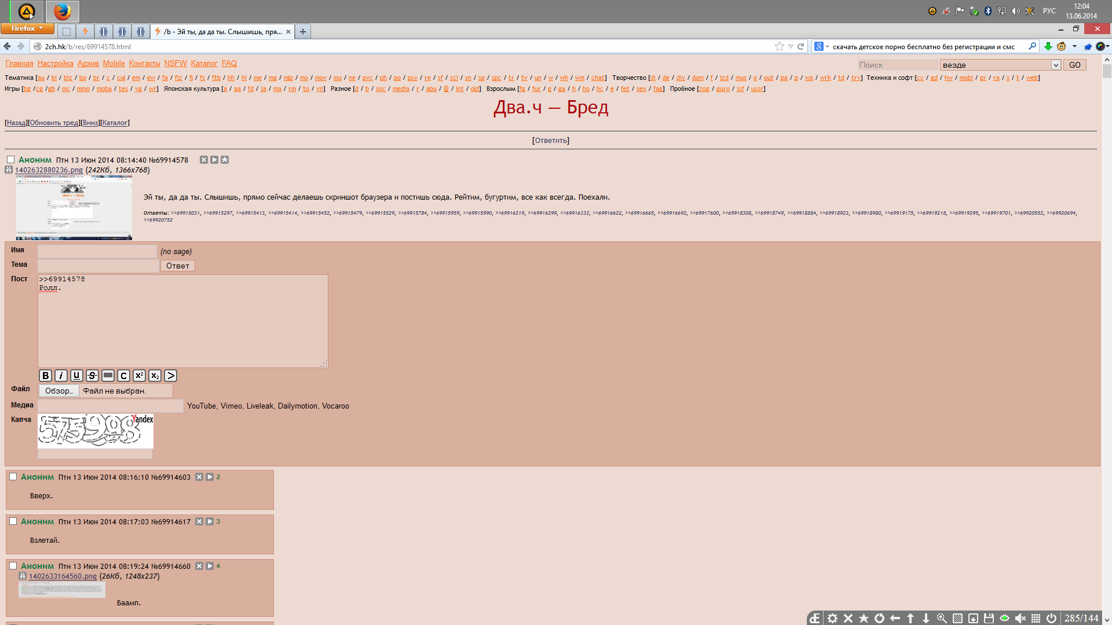The width and height of the screenshot is (1112, 625).
Task: Tick the checkbox next to post №69914603
Action: 13,477
